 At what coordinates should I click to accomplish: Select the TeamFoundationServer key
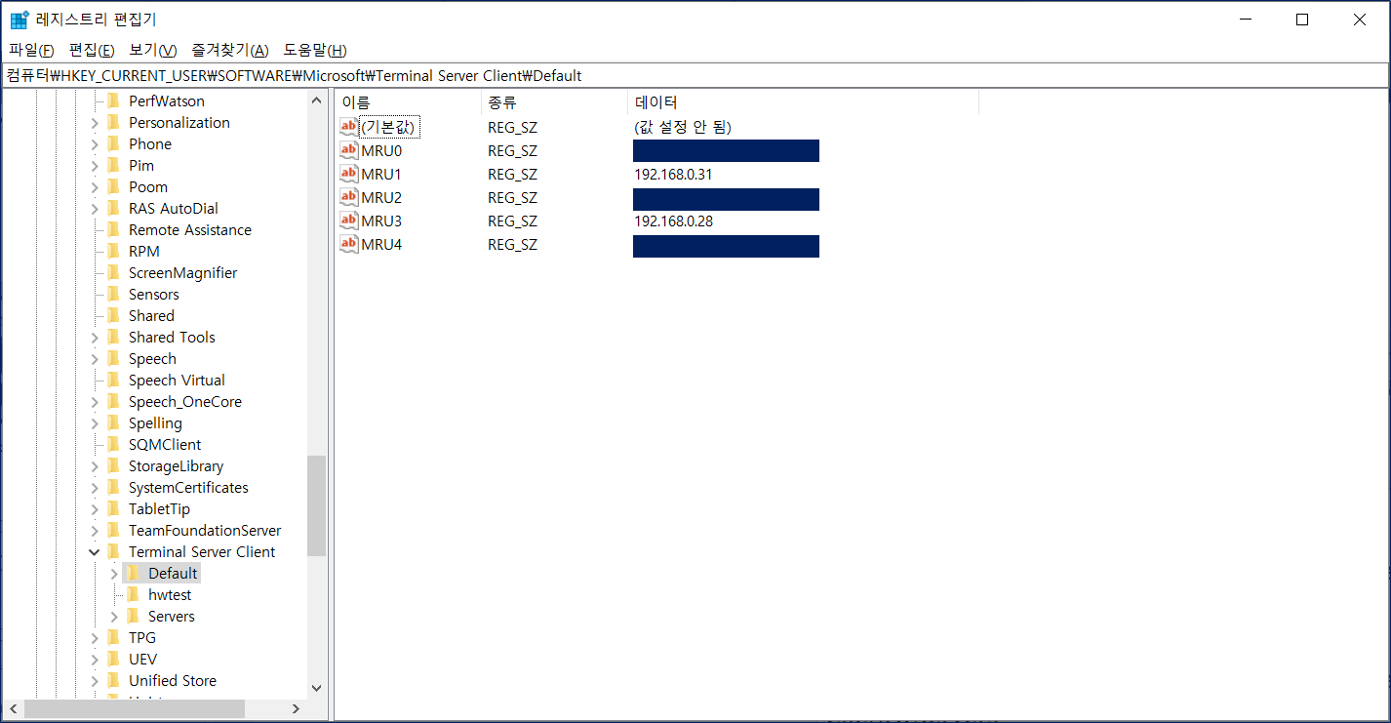205,530
